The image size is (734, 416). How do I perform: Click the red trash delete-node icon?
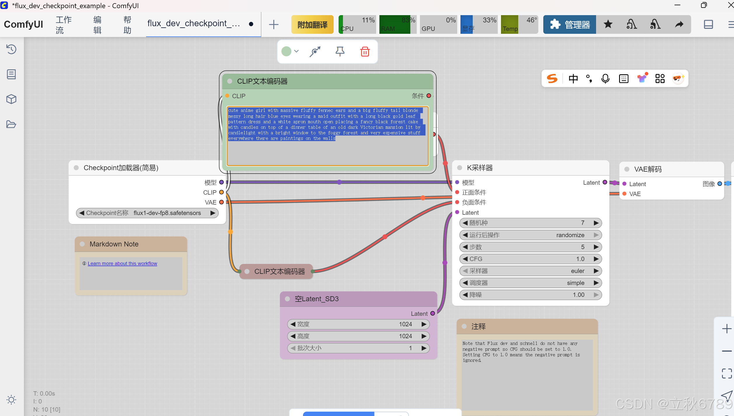pos(365,52)
